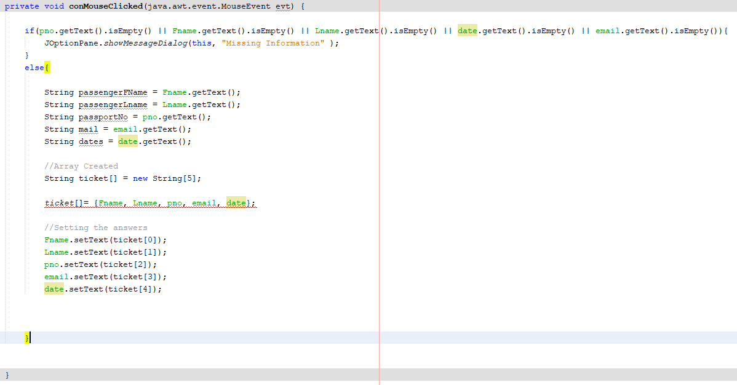Select the highlighted date.setText line
737x385 pixels.
pos(102,289)
